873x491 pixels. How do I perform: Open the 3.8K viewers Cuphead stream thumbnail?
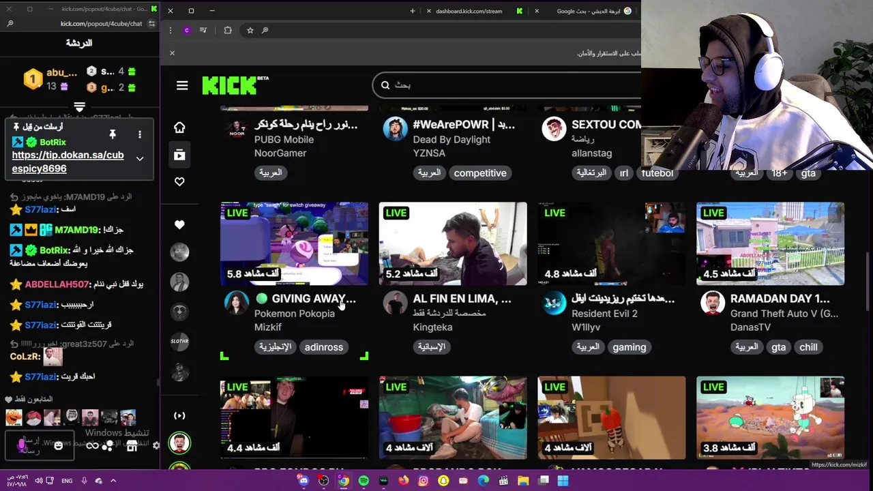[770, 417]
